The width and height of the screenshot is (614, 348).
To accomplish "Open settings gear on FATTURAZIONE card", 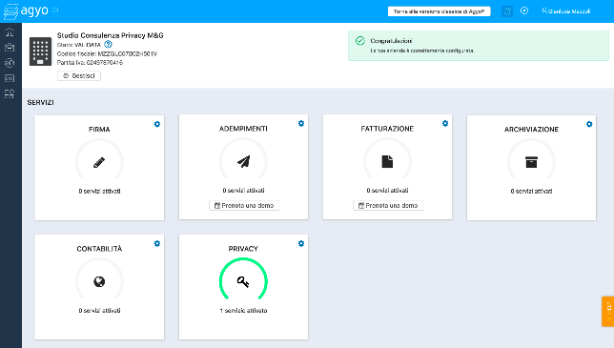I will tap(445, 123).
